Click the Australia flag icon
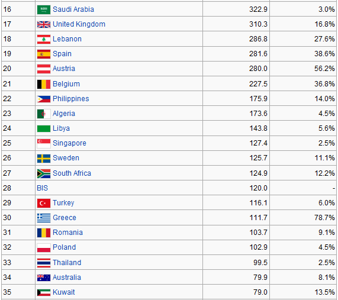This screenshot has width=338, height=300. (44, 278)
